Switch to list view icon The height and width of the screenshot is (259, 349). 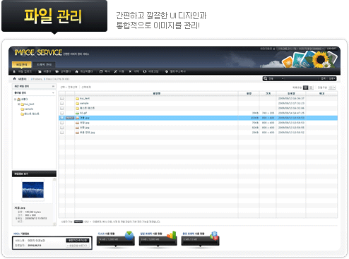(306, 88)
